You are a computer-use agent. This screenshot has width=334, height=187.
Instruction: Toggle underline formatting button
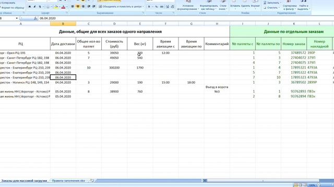tap(40, 7)
